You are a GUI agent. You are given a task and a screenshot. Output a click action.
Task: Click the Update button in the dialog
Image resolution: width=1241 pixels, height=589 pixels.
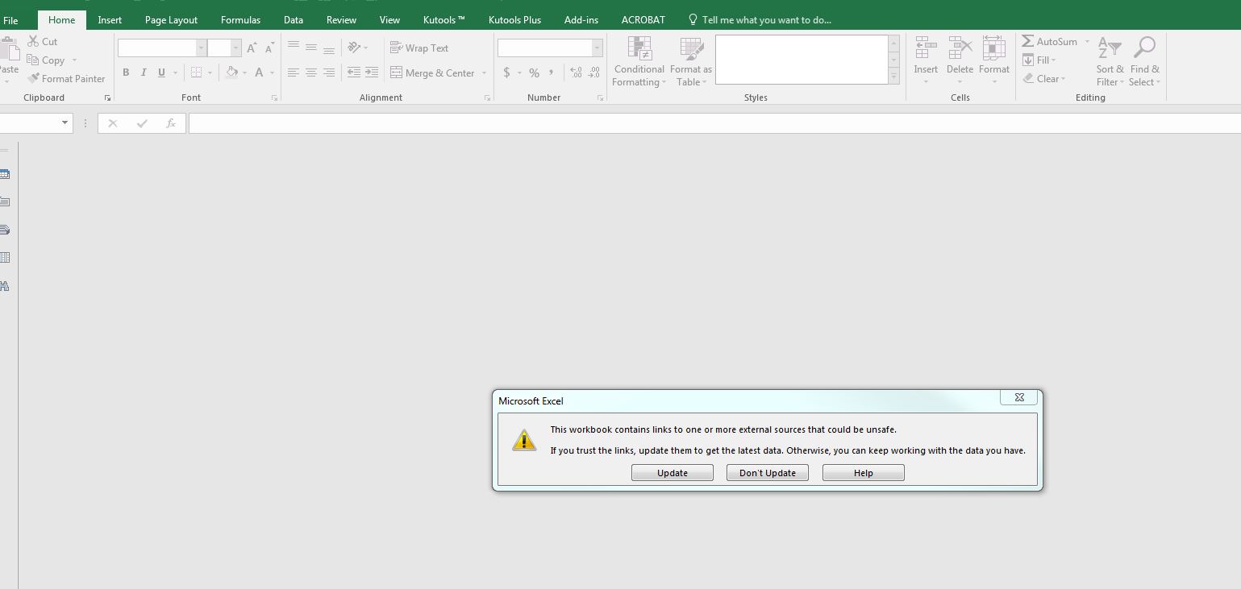[x=672, y=473]
